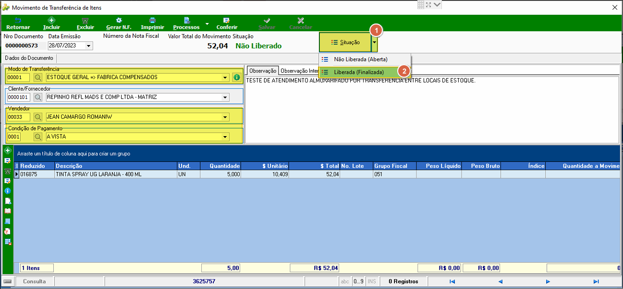The height and width of the screenshot is (289, 623).
Task: Switch to Dados do Documento tab
Action: point(29,58)
